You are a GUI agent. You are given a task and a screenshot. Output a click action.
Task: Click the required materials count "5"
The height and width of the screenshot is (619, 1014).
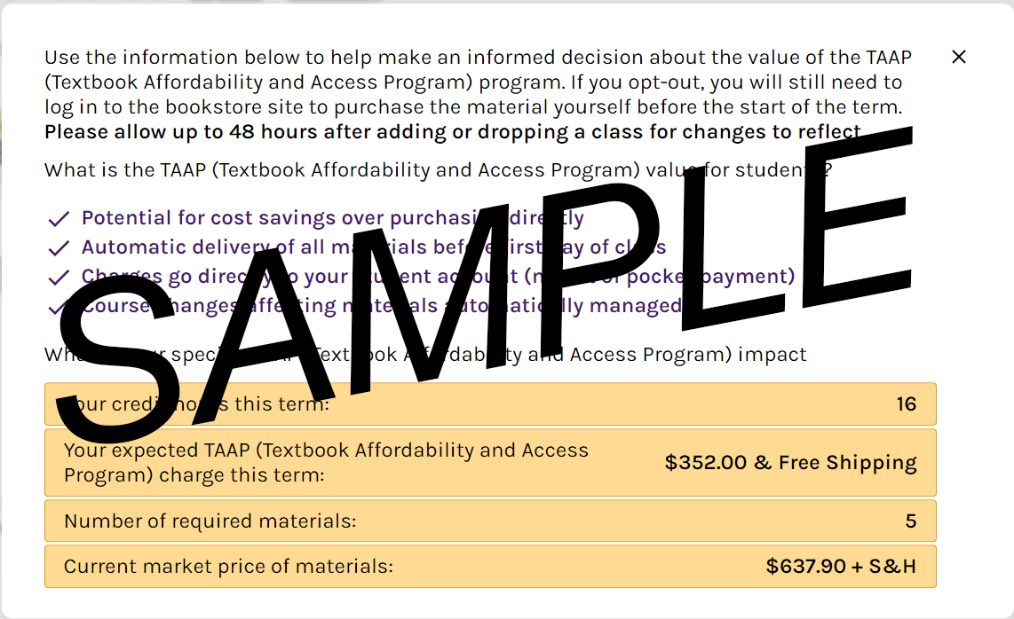tap(910, 521)
